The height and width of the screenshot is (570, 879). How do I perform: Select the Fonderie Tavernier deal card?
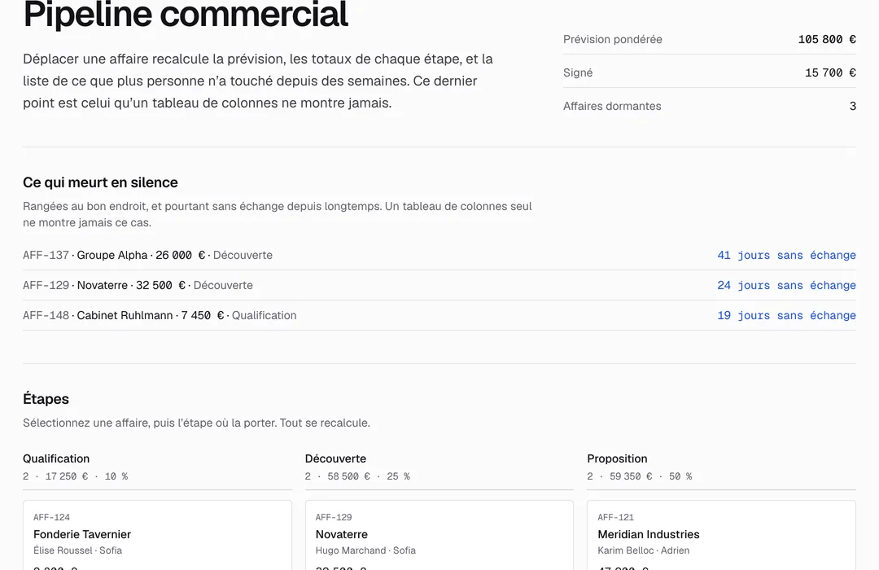tap(158, 536)
